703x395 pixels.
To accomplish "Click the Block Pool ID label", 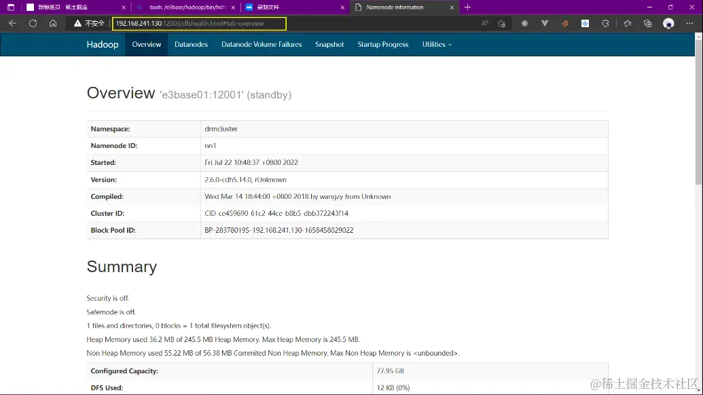I will pos(113,230).
